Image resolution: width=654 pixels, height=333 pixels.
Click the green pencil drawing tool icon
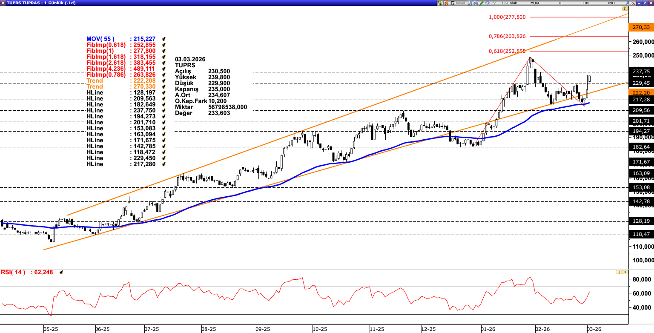(x=482, y=3)
